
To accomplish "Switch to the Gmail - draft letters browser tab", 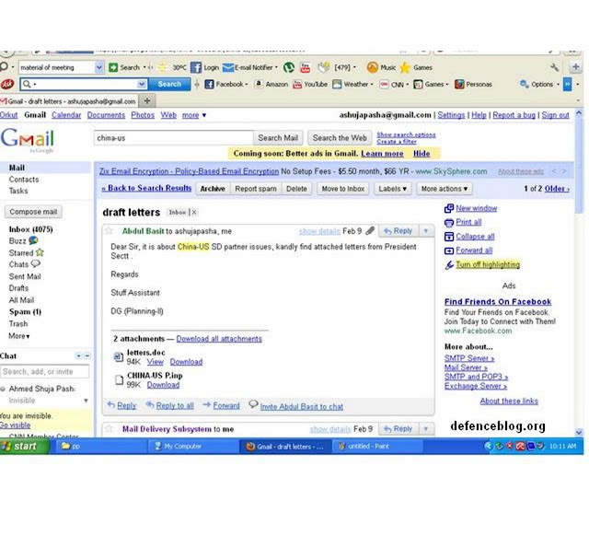I will tap(69, 101).
